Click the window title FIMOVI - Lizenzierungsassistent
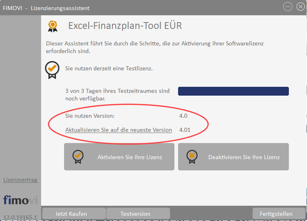Viewport: 307px width, 221px height. coord(46,8)
